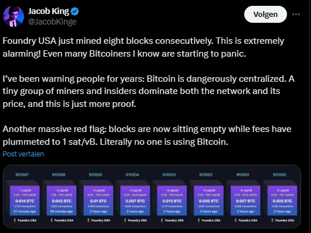Click the Post vertalen link
Viewport: 311px width, 233px height.
(23, 154)
